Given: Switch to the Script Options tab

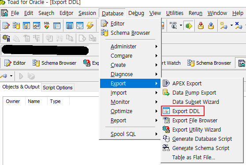Looking at the screenshot, I should (x=58, y=88).
